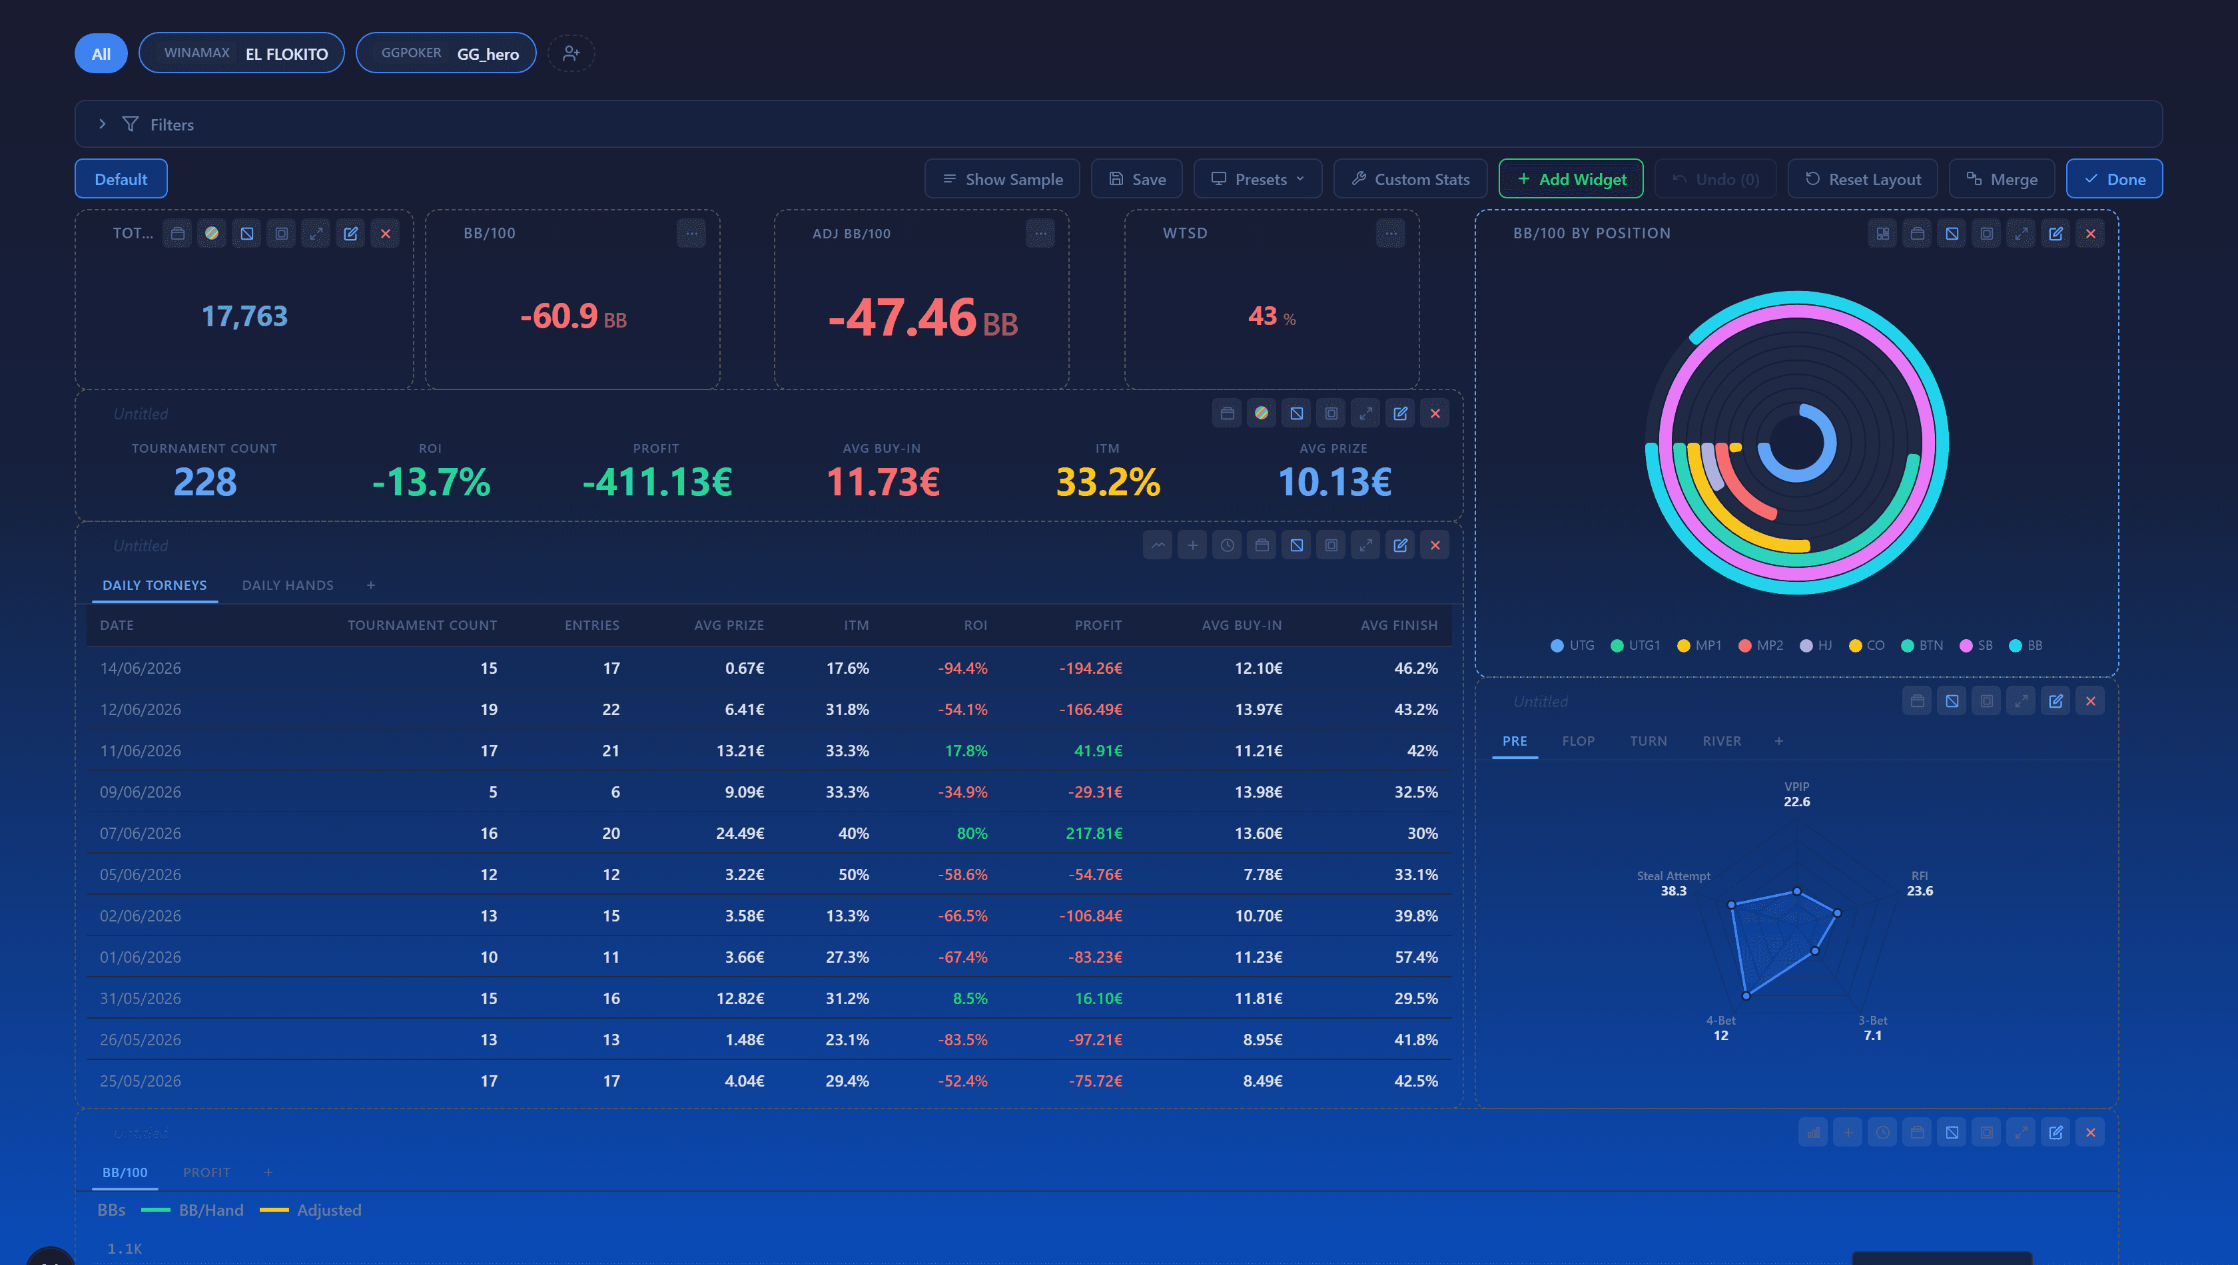
Task: Remove the daily table widget
Action: pyautogui.click(x=1436, y=546)
